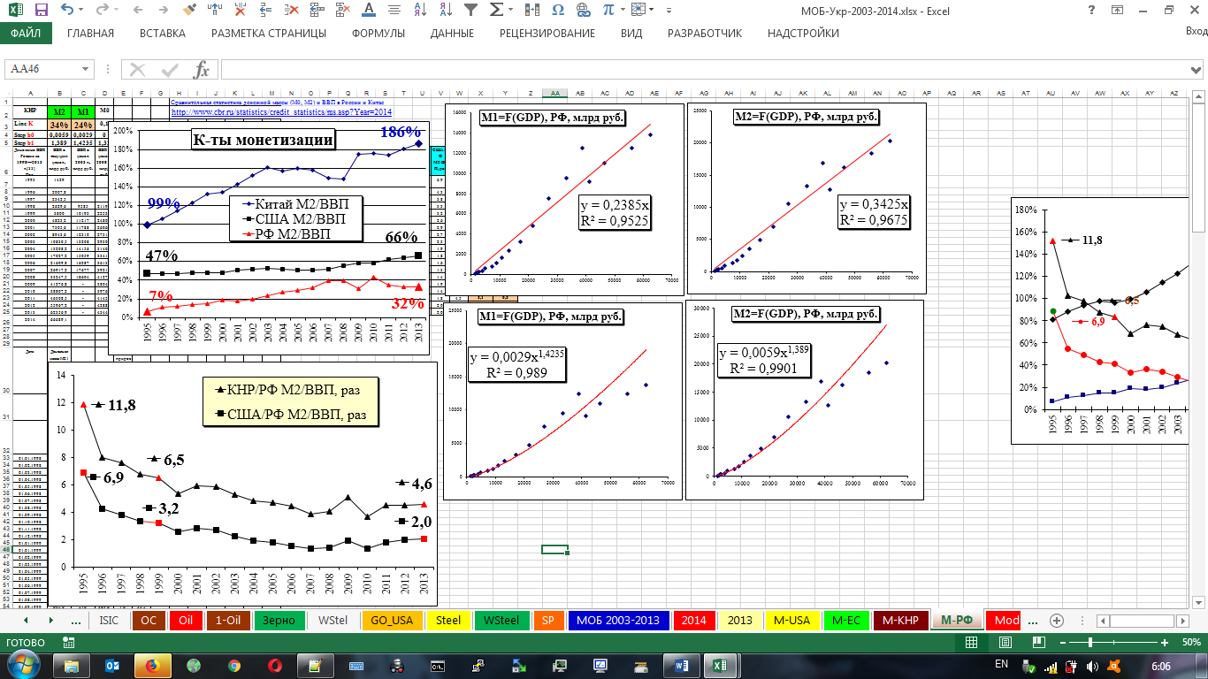The width and height of the screenshot is (1208, 679).
Task: Click the Format Painter brush icon
Action: click(x=189, y=11)
